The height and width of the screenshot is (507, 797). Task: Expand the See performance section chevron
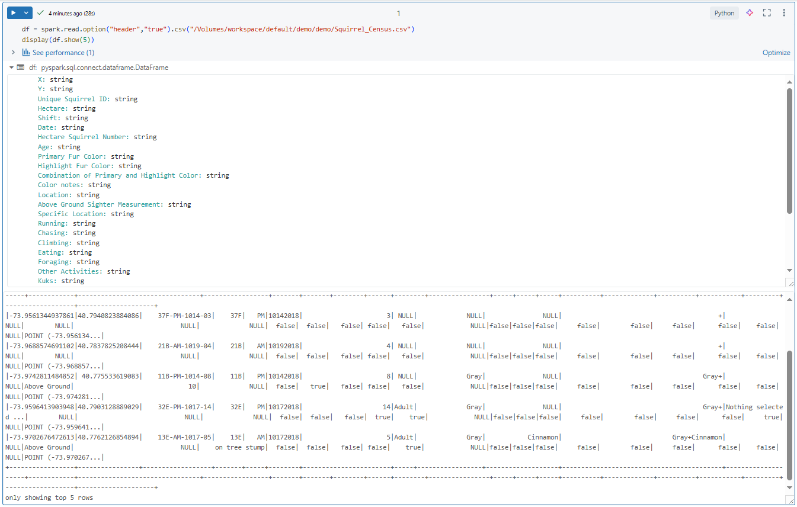pyautogui.click(x=13, y=52)
